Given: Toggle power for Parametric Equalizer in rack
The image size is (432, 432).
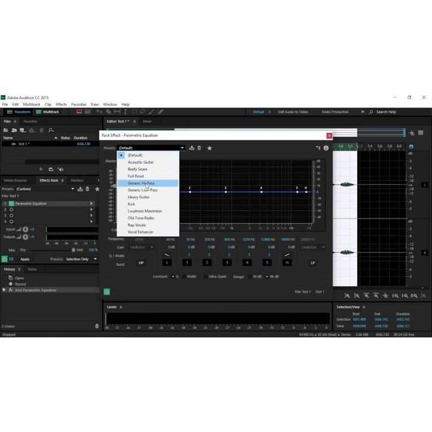Looking at the screenshot, I should pyautogui.click(x=11, y=204).
